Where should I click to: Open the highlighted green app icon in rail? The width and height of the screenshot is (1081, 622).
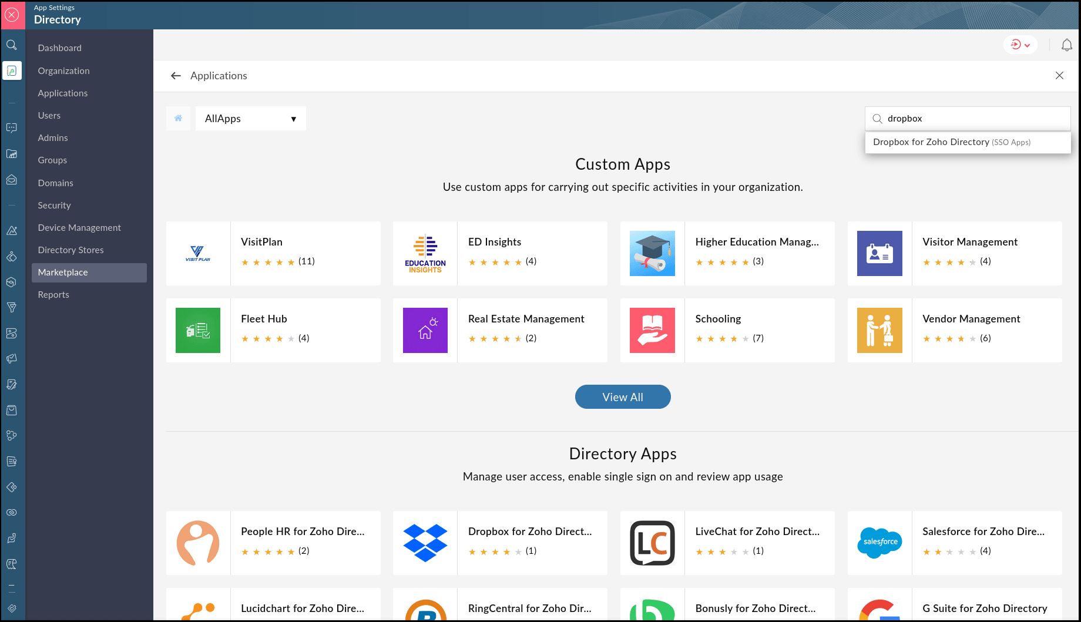coord(12,71)
